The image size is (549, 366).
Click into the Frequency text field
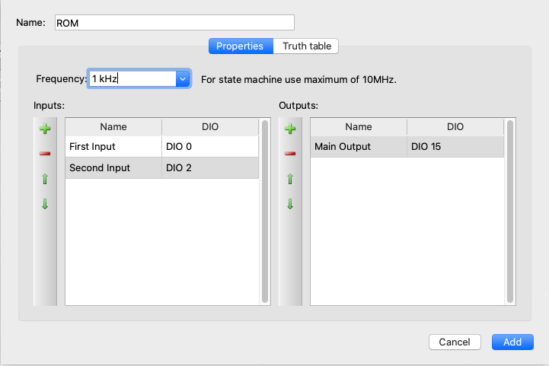pos(132,78)
